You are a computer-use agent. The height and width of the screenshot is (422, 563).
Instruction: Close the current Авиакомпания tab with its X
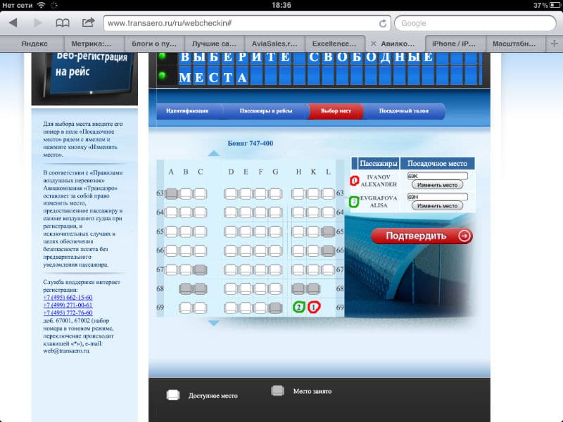[x=374, y=43]
